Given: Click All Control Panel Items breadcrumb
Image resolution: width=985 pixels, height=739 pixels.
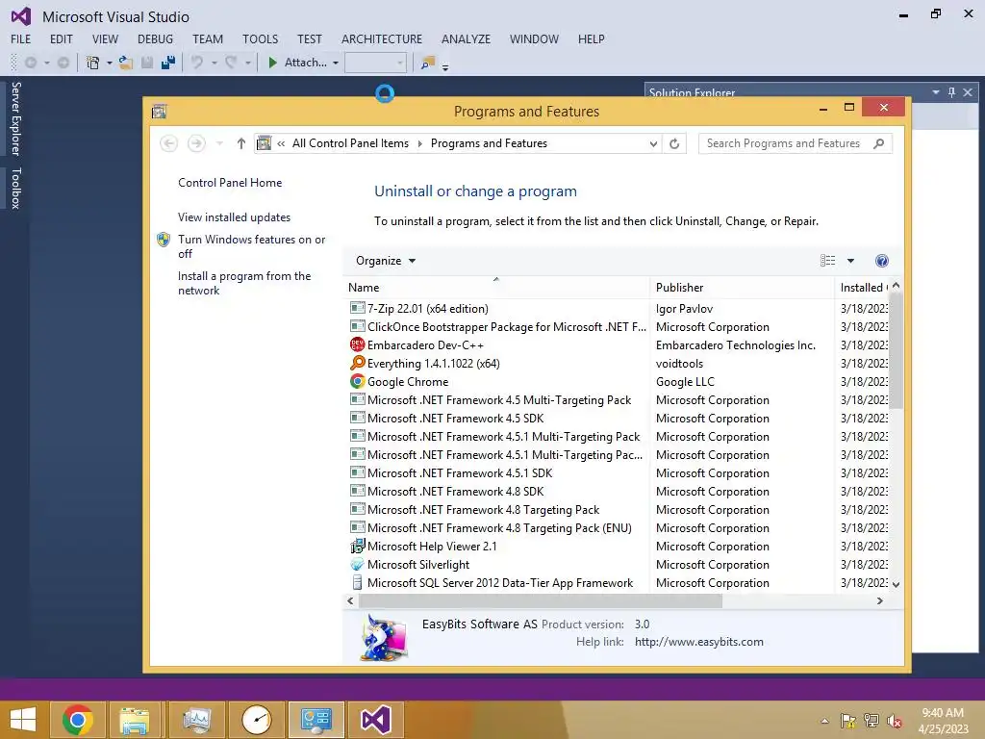Looking at the screenshot, I should pyautogui.click(x=350, y=143).
